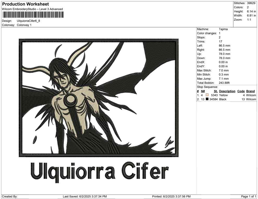Click the Max Stitch value '7.0 mm'
This screenshot has height=199, width=258.
(x=224, y=71)
